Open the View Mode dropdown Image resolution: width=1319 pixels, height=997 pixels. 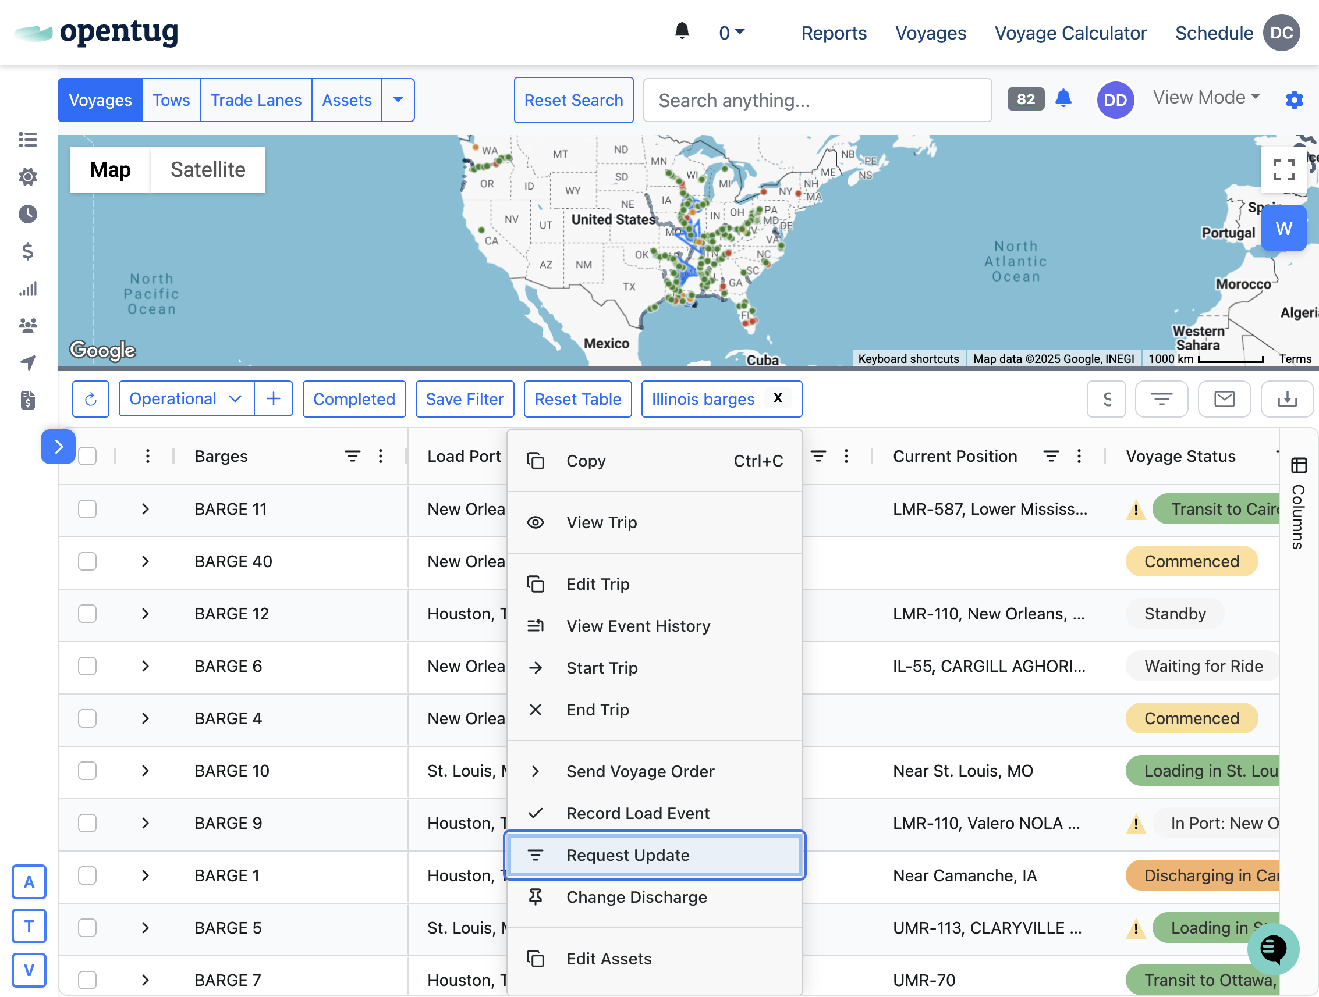pos(1205,97)
